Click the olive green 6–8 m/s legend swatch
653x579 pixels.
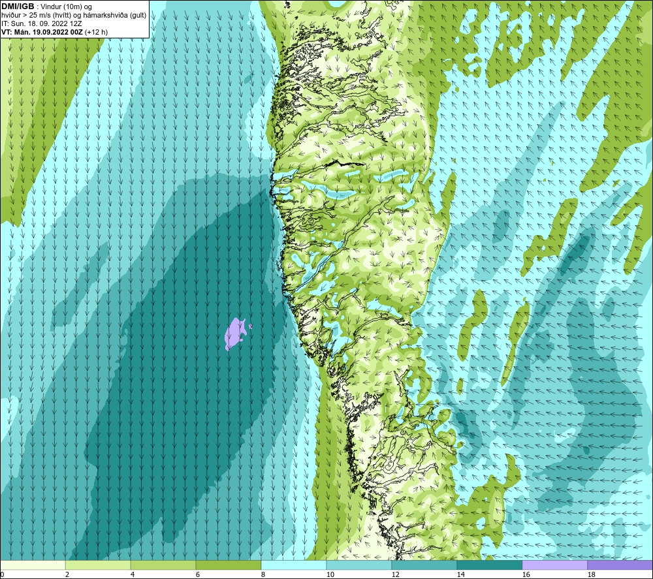point(228,565)
